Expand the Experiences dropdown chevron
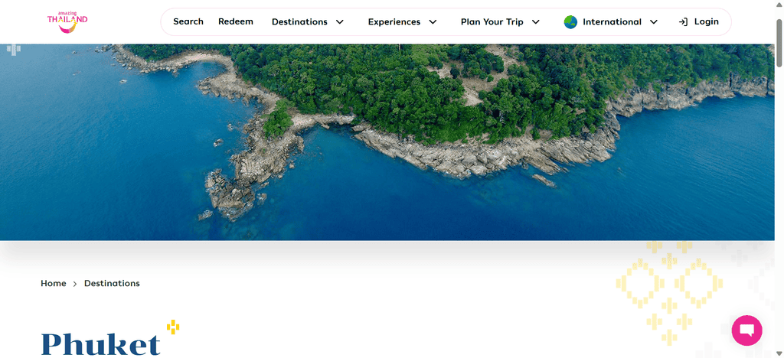The image size is (784, 358). click(x=433, y=22)
